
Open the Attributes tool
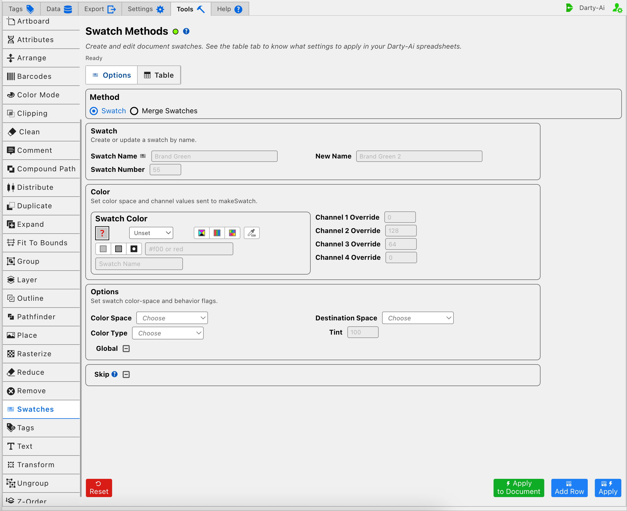pos(41,40)
